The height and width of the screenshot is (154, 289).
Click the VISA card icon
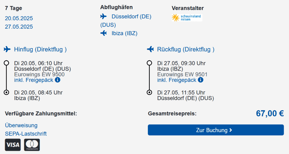click(x=13, y=145)
